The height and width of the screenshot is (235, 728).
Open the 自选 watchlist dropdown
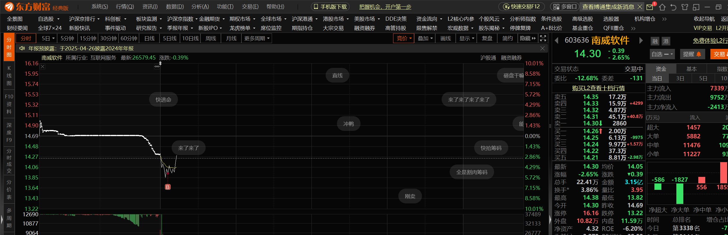click(x=662, y=54)
